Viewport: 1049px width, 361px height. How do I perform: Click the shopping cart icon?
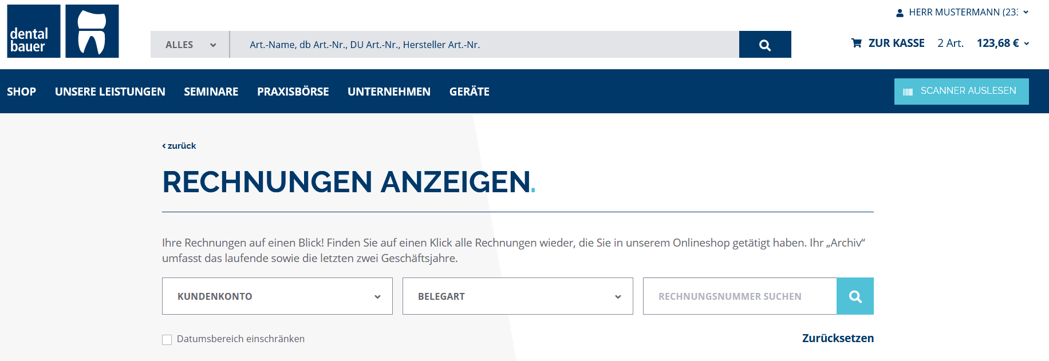click(857, 43)
